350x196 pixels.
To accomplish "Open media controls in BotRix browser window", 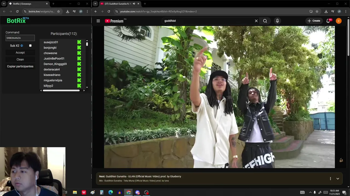I will point(74,11).
